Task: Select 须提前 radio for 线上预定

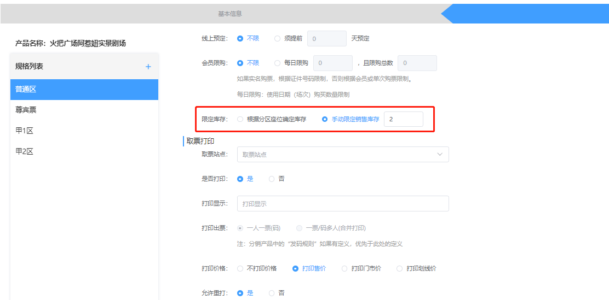Action: (278, 39)
